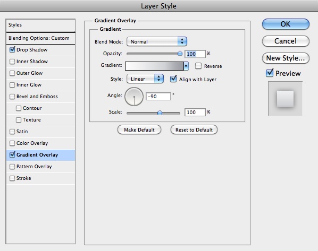Click the Angle dial control
Screen dimensions: 318x251
pyautogui.click(x=134, y=97)
